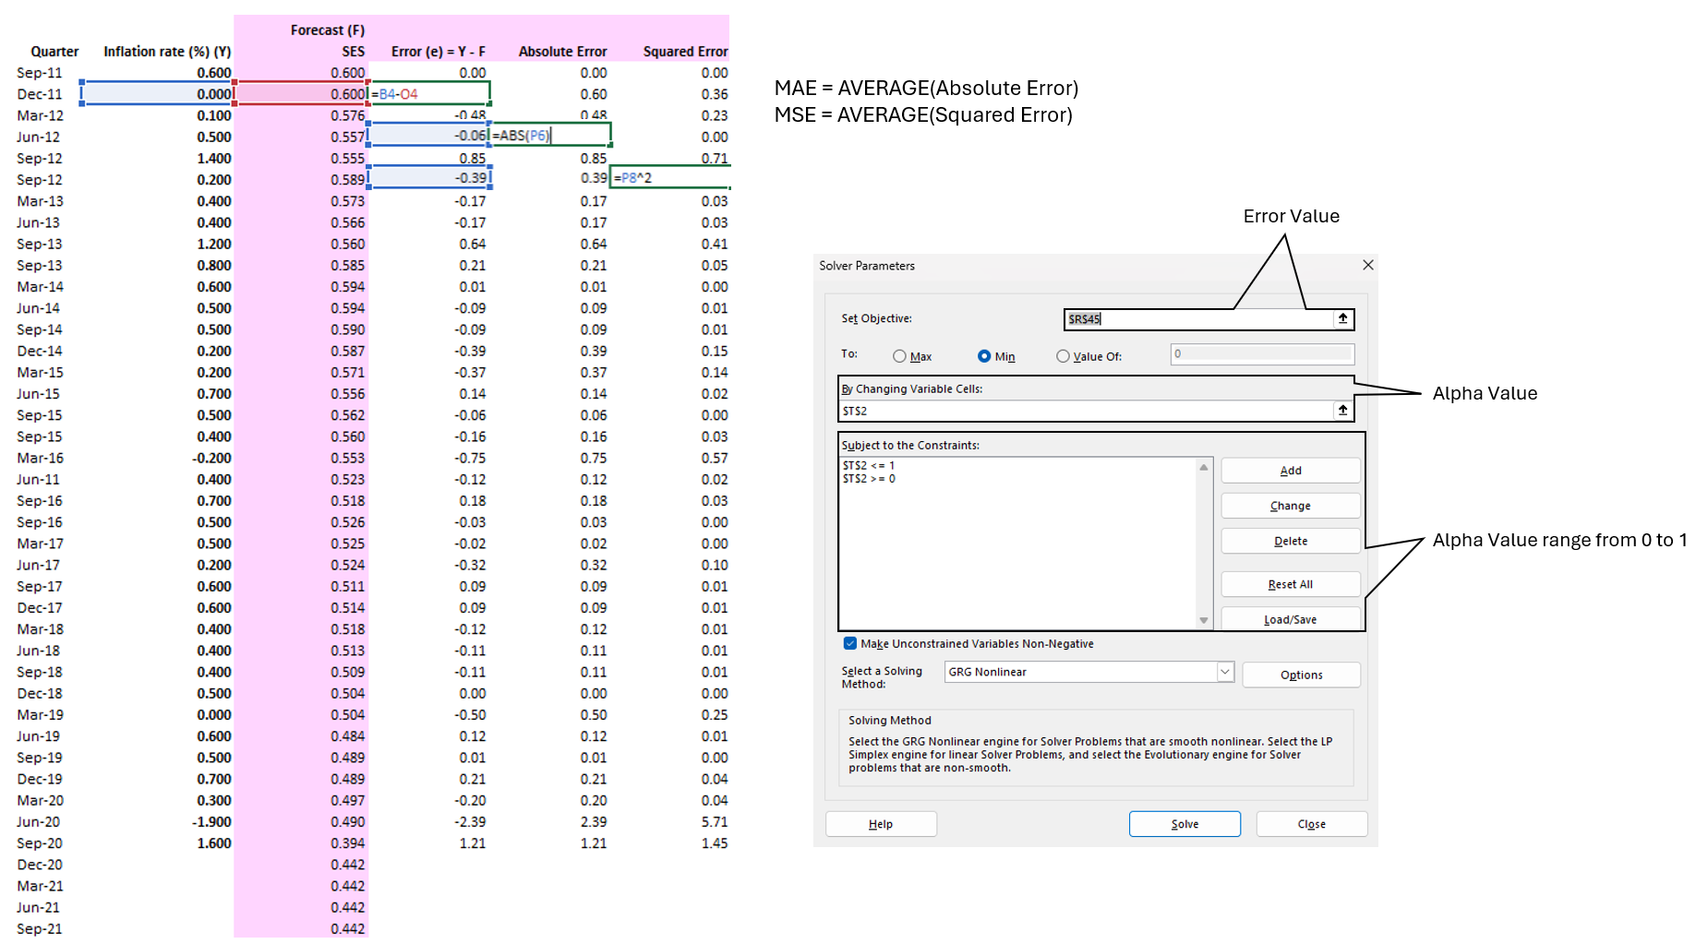
Task: Click the Reset All button
Action: point(1291,584)
